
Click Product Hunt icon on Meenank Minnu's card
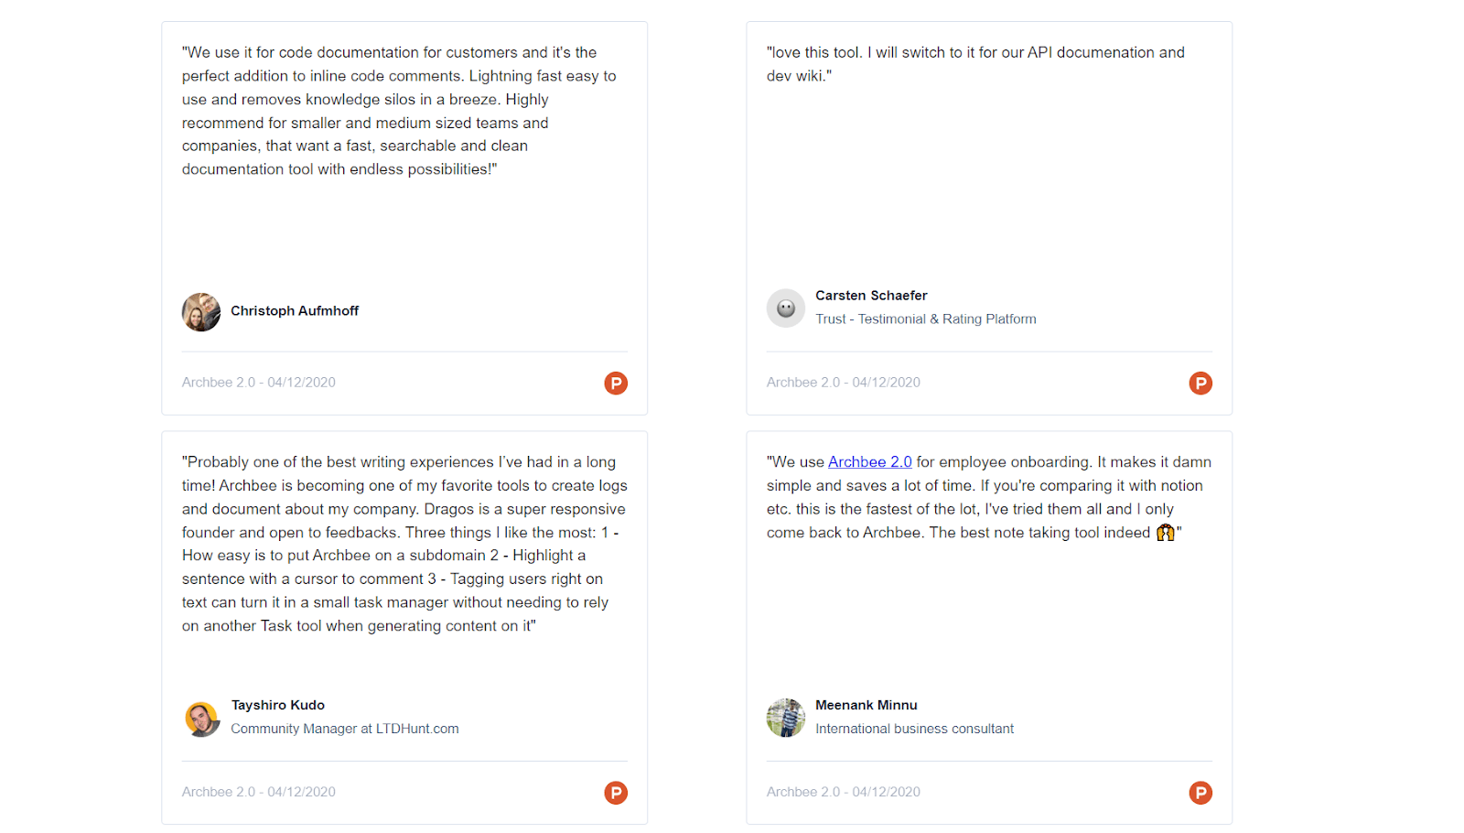coord(1200,793)
